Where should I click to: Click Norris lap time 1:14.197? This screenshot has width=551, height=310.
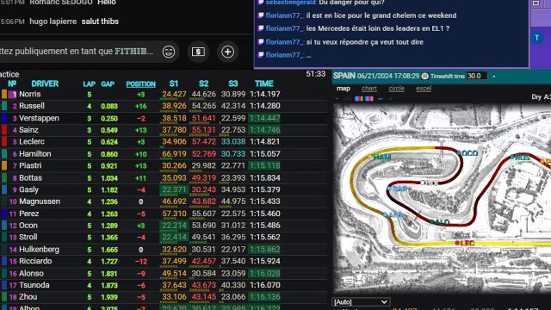pyautogui.click(x=265, y=94)
